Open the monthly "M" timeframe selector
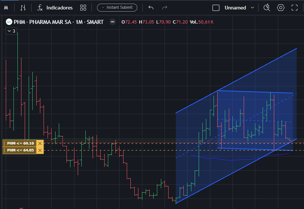This screenshot has width=304, height=209. point(6,8)
